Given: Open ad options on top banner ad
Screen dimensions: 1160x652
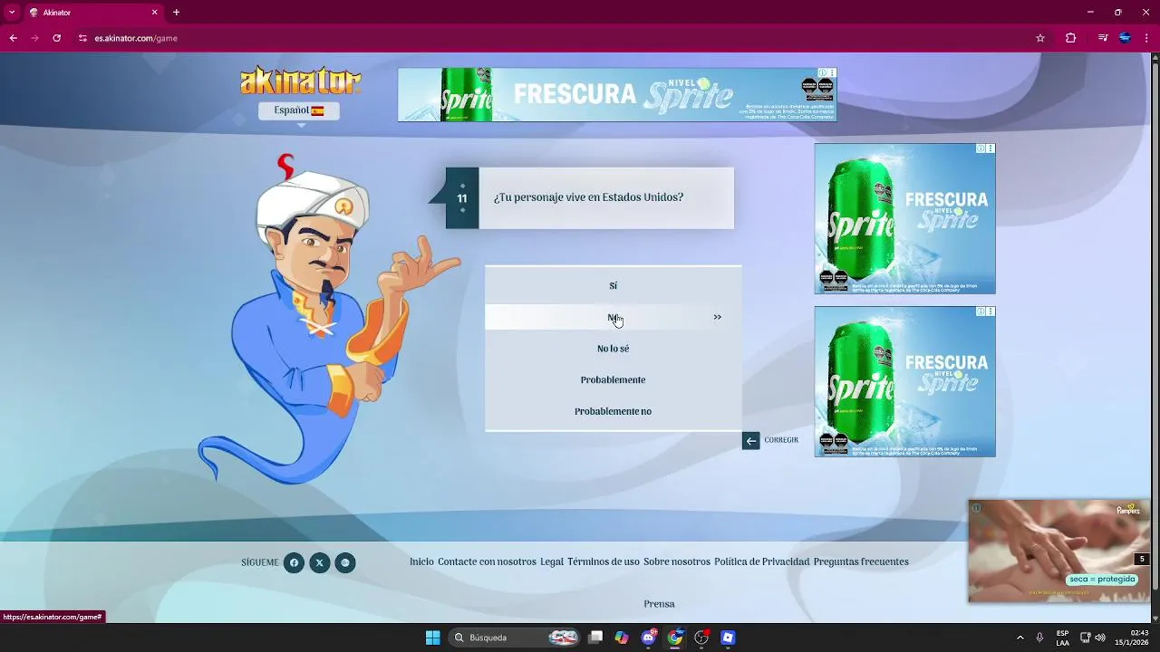Looking at the screenshot, I should click(x=832, y=72).
